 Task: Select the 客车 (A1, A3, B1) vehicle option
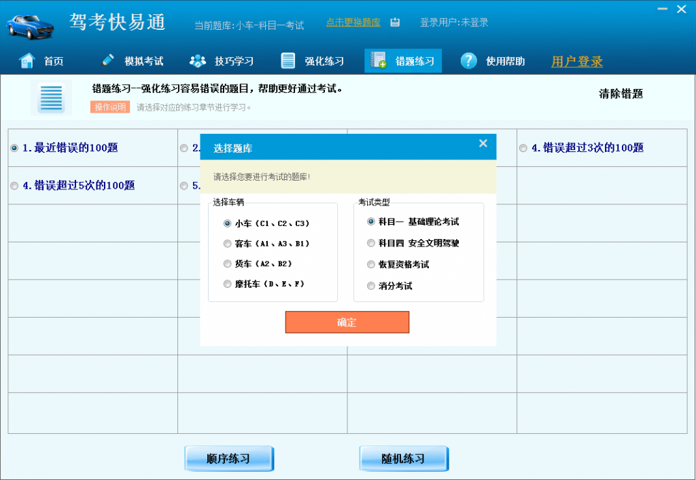[x=228, y=244]
